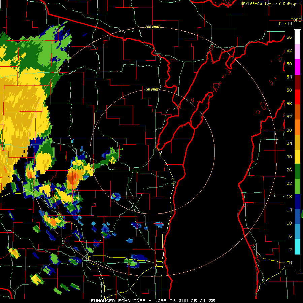Click the light blue swatch between 6 and 10

pos(297,232)
